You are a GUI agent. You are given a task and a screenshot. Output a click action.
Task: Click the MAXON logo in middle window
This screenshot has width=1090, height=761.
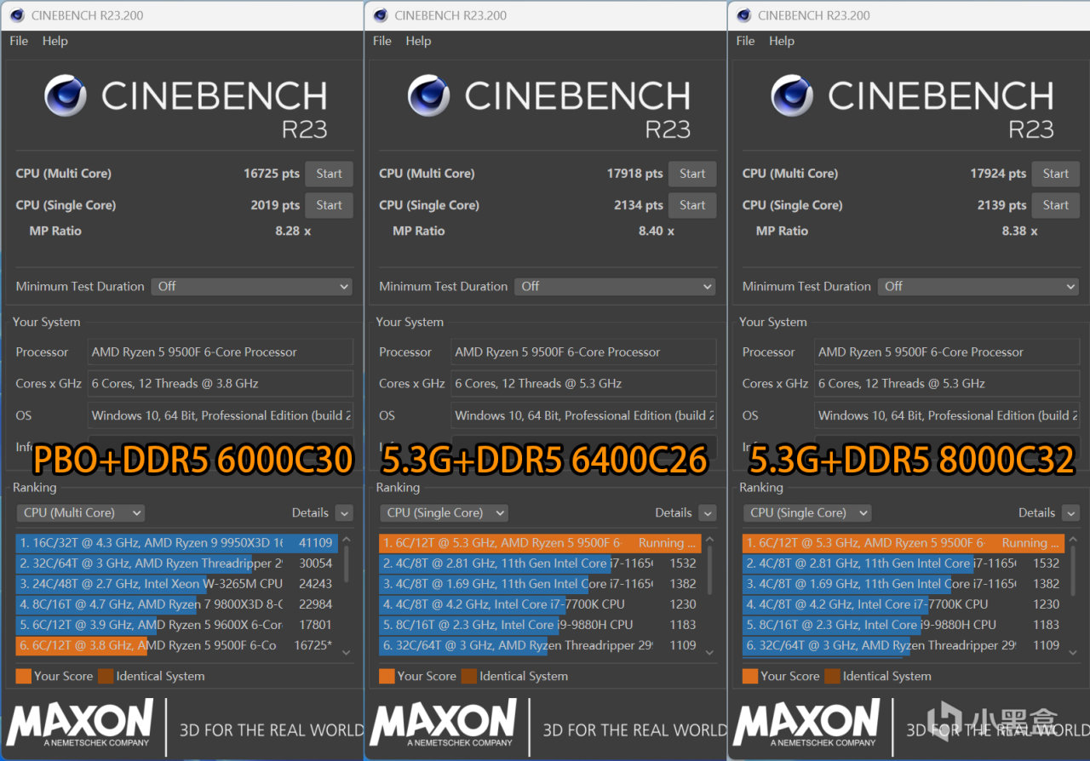coord(444,723)
